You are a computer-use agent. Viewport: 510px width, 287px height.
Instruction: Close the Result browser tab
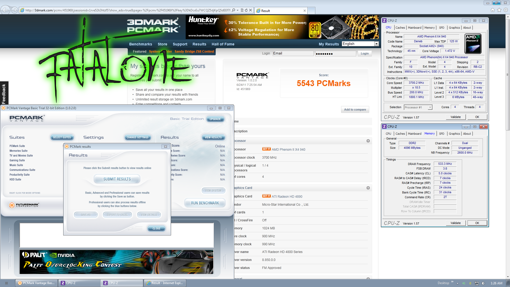click(x=304, y=11)
